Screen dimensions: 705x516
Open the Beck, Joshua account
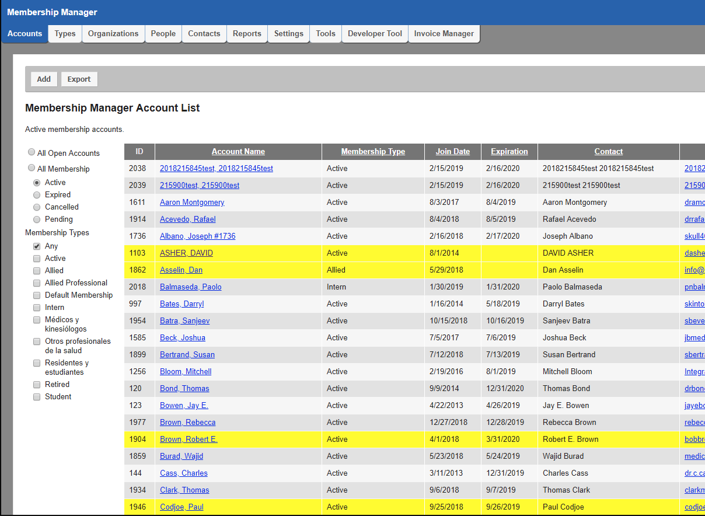pos(183,338)
